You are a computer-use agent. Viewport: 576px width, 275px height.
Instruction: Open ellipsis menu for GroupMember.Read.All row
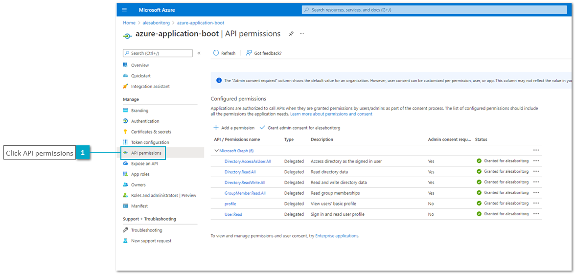click(536, 193)
